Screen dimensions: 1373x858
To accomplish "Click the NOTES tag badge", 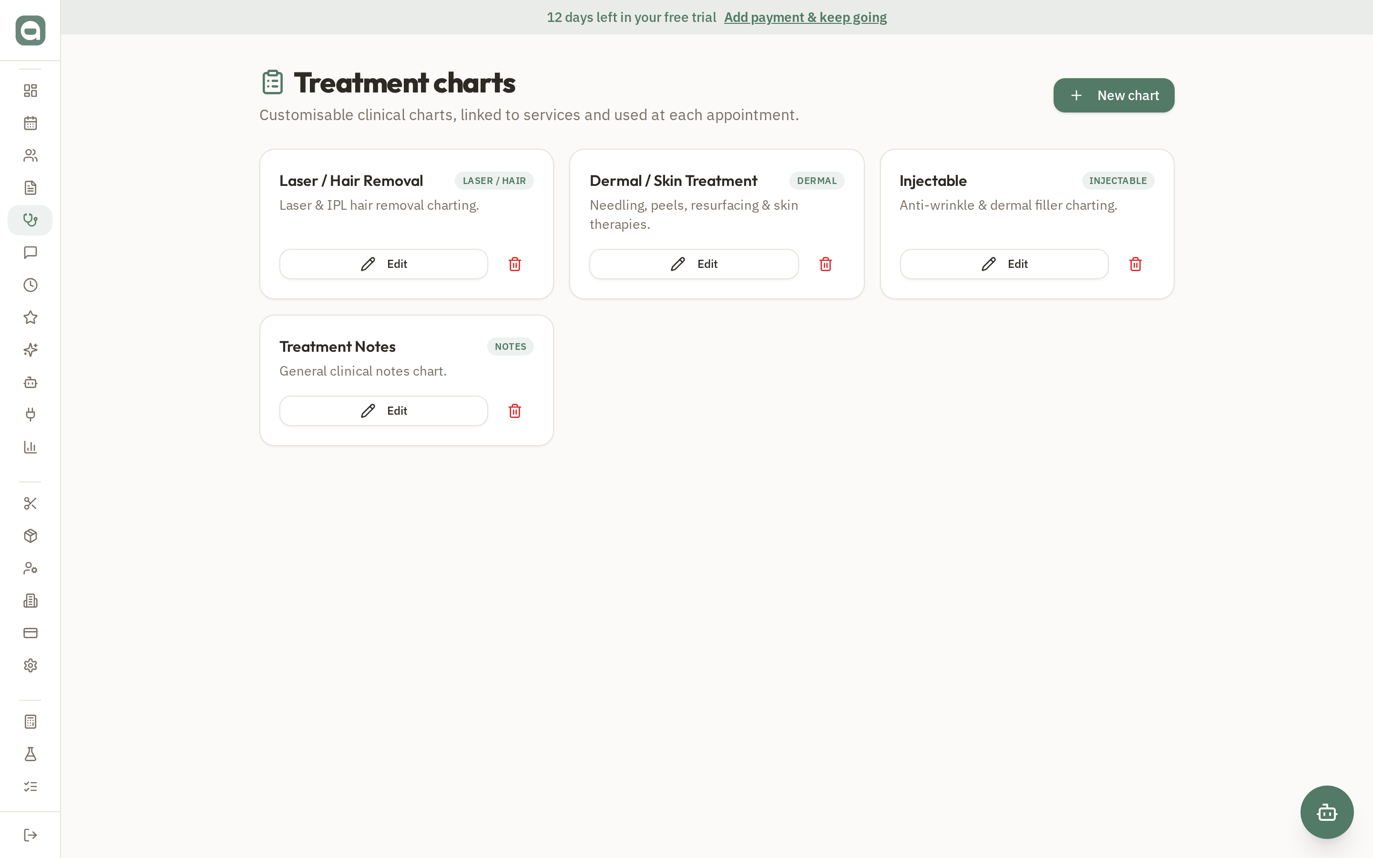I will pyautogui.click(x=510, y=347).
